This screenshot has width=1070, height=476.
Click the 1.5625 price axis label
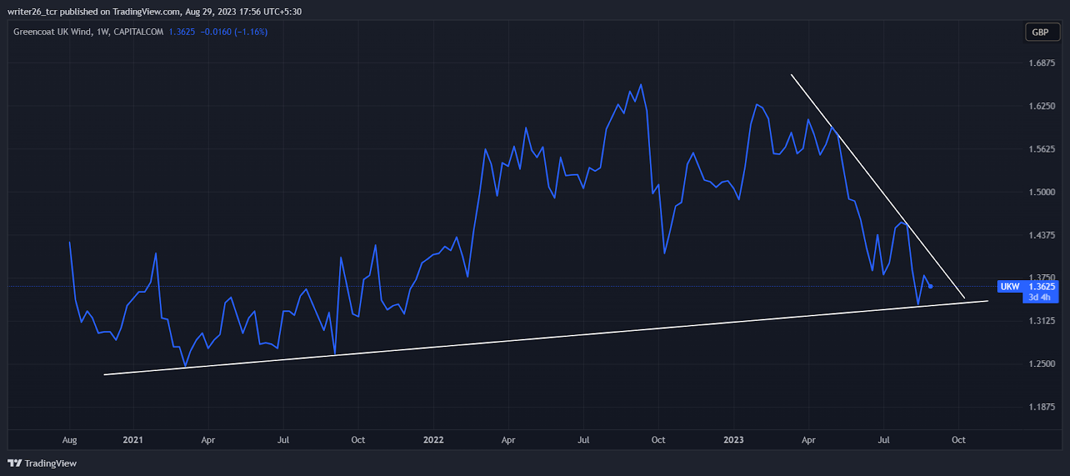[x=1042, y=148]
